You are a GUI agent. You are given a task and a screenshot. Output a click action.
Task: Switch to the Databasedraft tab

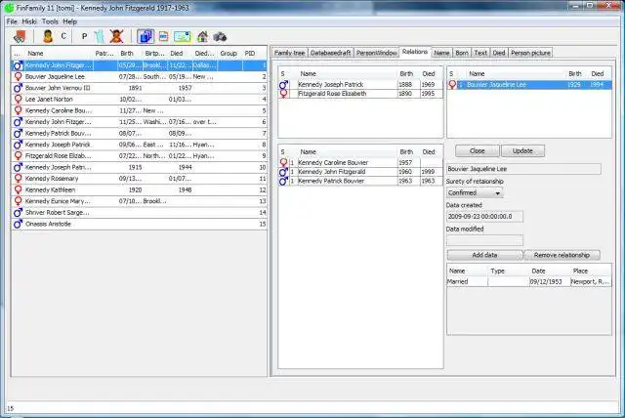click(331, 53)
